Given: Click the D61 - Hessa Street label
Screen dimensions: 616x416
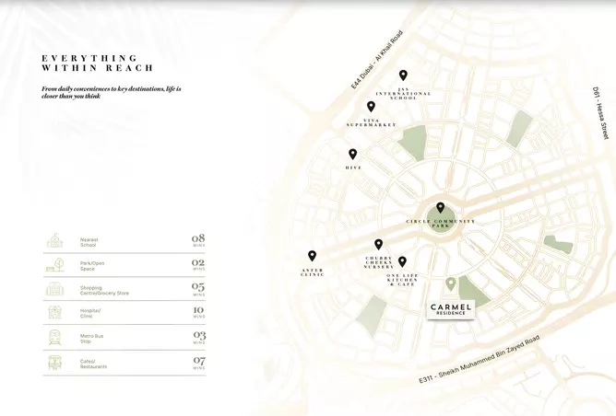Looking at the screenshot, I should pyautogui.click(x=599, y=114).
